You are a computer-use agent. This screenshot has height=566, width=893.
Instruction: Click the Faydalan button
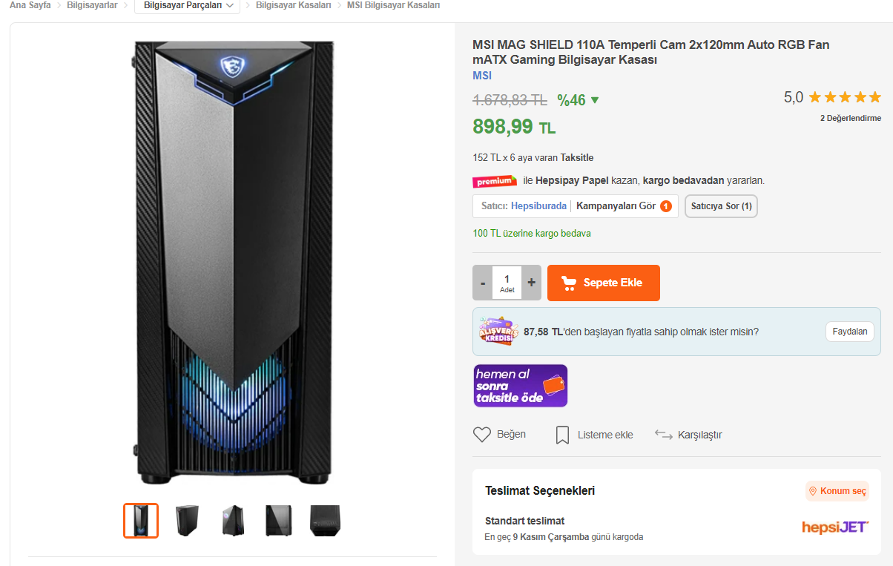(849, 332)
